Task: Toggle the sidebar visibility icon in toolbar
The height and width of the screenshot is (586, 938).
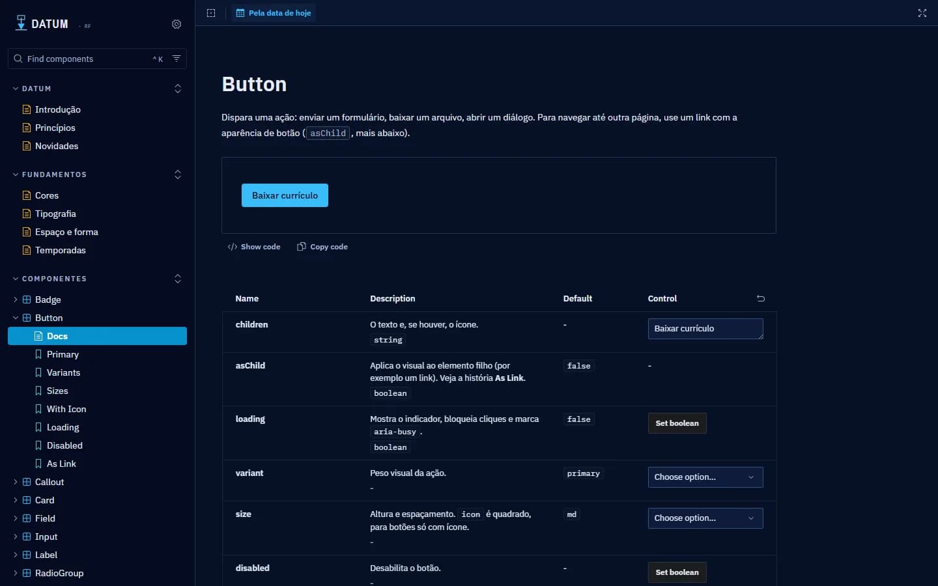Action: (x=211, y=13)
